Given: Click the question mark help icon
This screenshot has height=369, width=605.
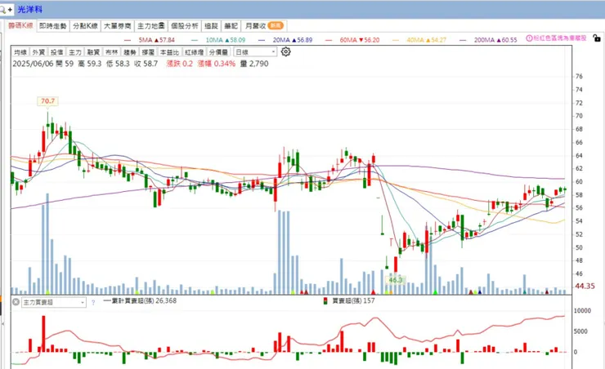Looking at the screenshot, I should (x=93, y=303).
